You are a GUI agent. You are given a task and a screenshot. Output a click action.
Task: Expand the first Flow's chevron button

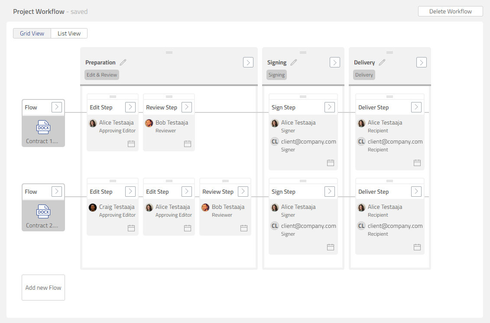click(56, 107)
